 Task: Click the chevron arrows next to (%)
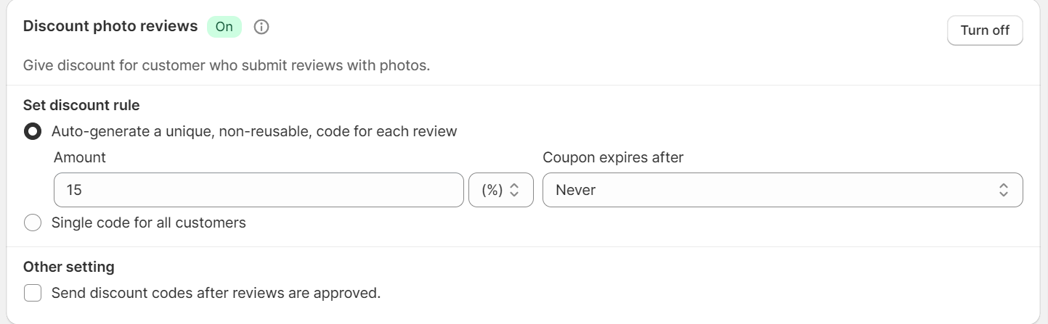point(513,190)
